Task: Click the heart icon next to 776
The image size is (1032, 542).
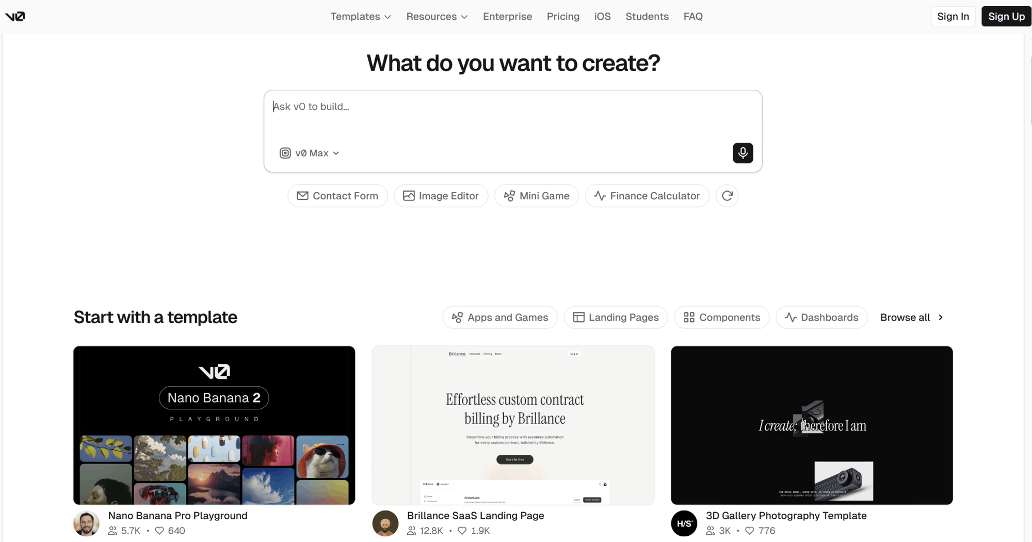Action: pyautogui.click(x=749, y=531)
